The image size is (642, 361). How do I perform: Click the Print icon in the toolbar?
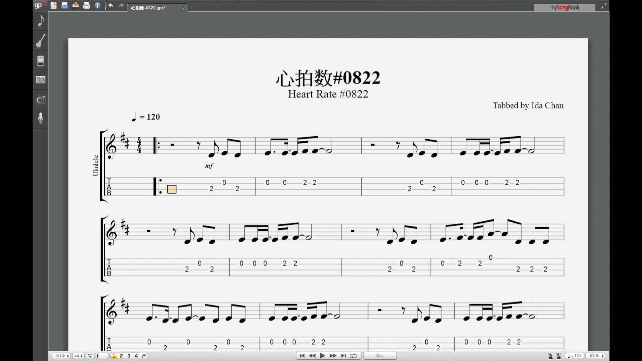coord(87,5)
